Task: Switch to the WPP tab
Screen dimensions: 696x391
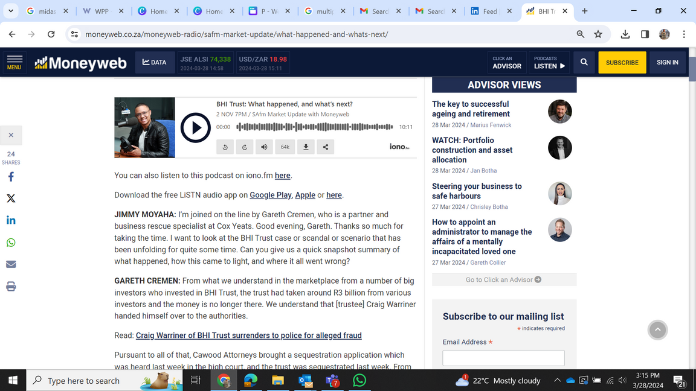Action: pyautogui.click(x=104, y=11)
